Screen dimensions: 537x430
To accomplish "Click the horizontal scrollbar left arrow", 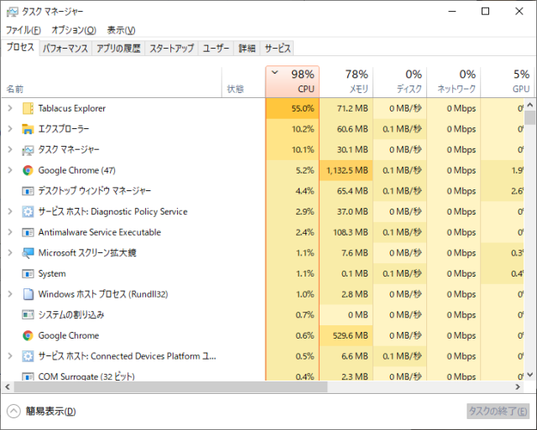I will (8, 387).
